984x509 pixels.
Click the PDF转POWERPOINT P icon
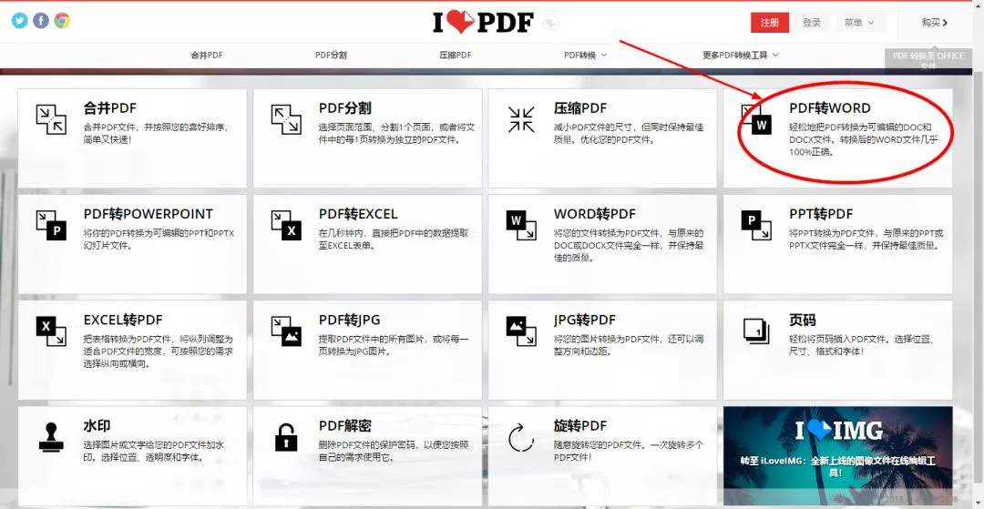pos(51,226)
